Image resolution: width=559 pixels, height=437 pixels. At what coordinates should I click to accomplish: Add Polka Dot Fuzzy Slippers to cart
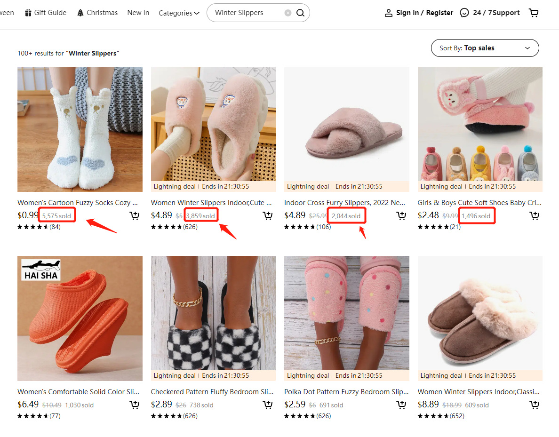coord(401,405)
